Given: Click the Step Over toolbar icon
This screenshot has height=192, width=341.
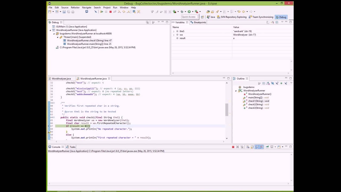Looking at the screenshot, I should [x=124, y=11].
